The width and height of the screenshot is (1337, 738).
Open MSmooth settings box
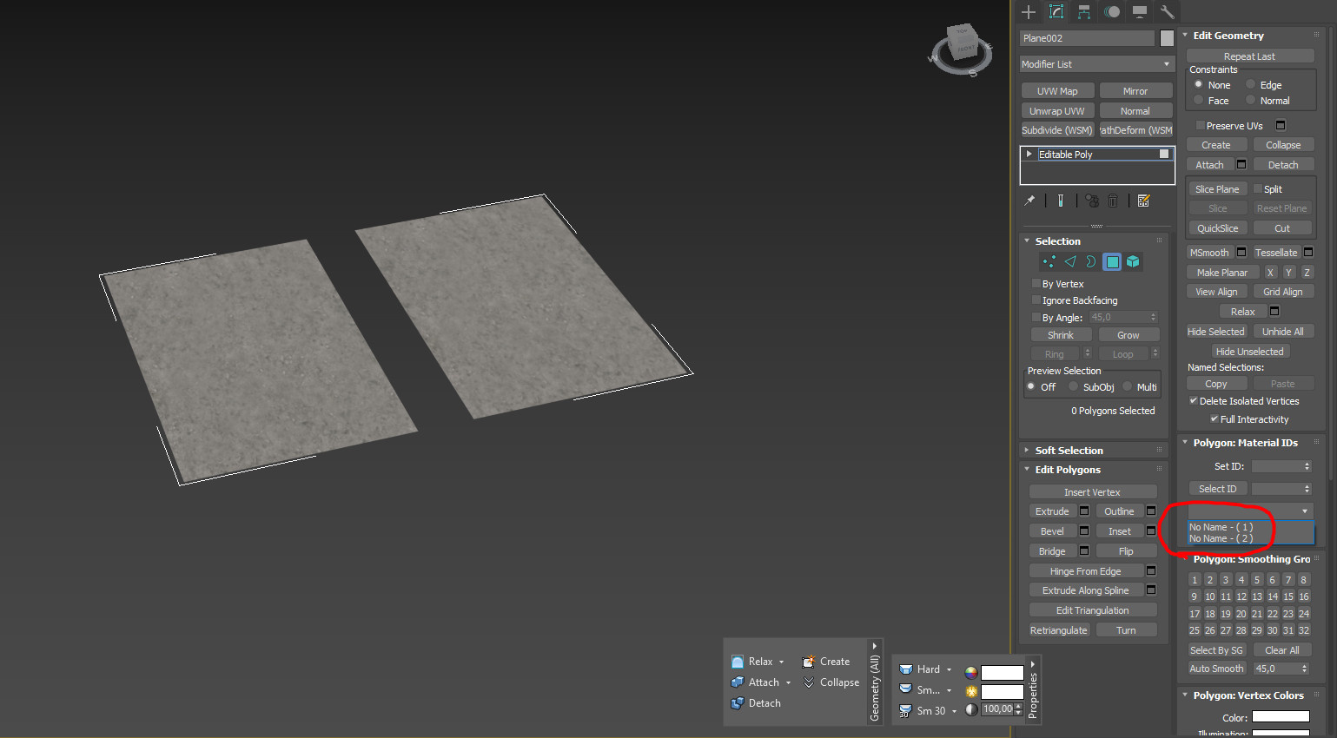[x=1241, y=253]
